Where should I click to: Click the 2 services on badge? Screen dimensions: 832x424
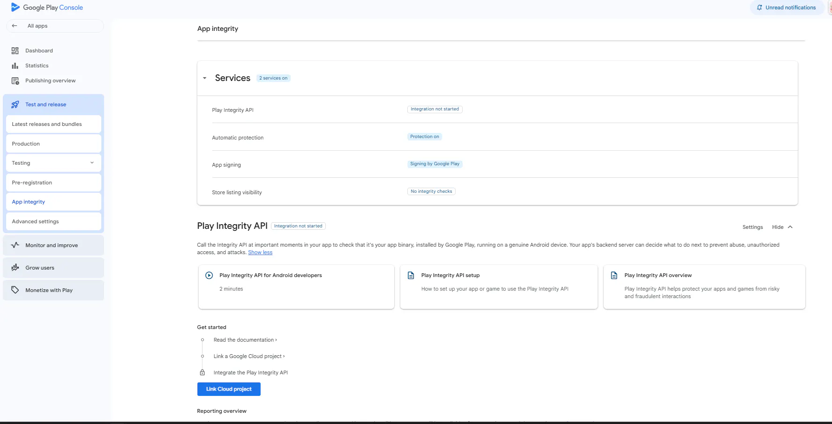click(274, 78)
